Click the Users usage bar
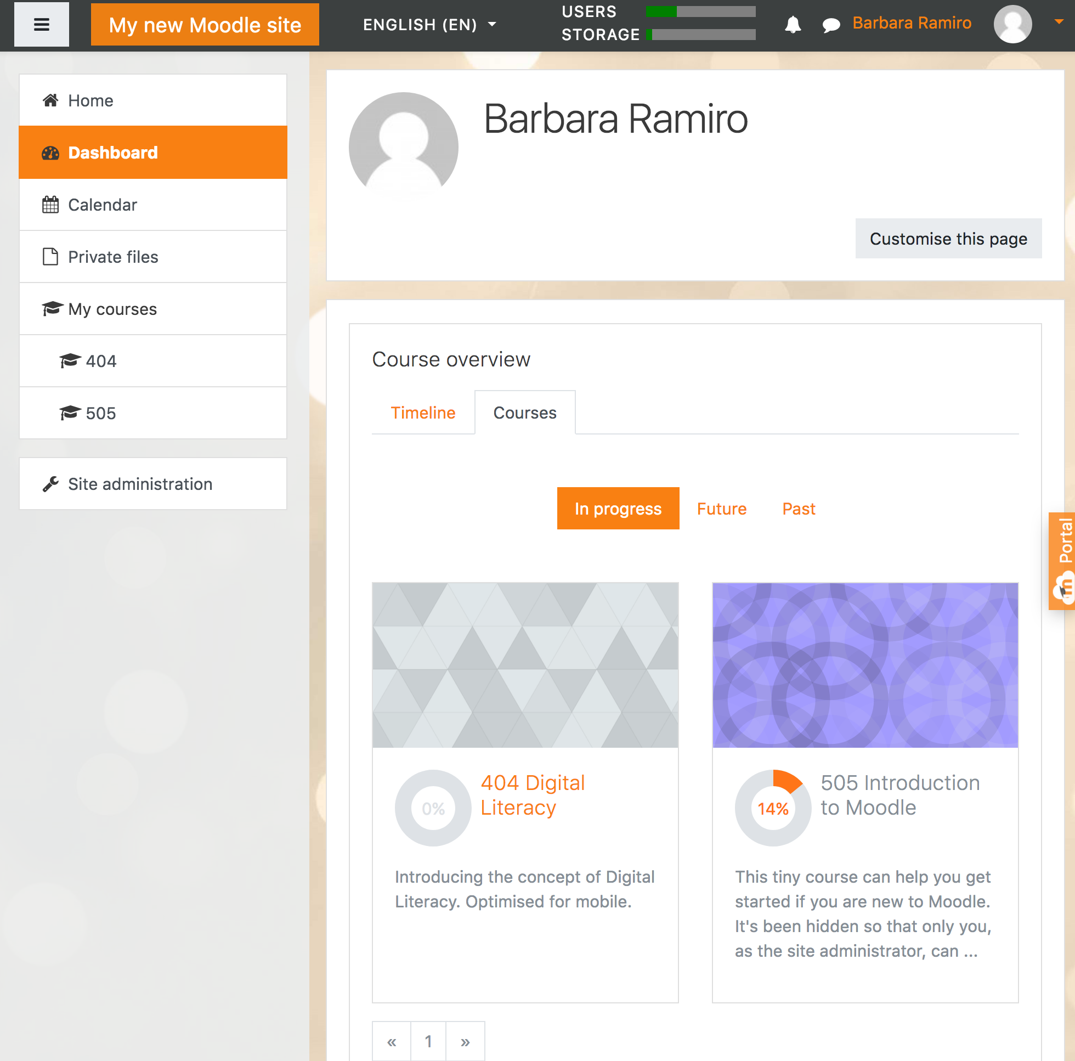Viewport: 1075px width, 1061px height. coord(700,12)
